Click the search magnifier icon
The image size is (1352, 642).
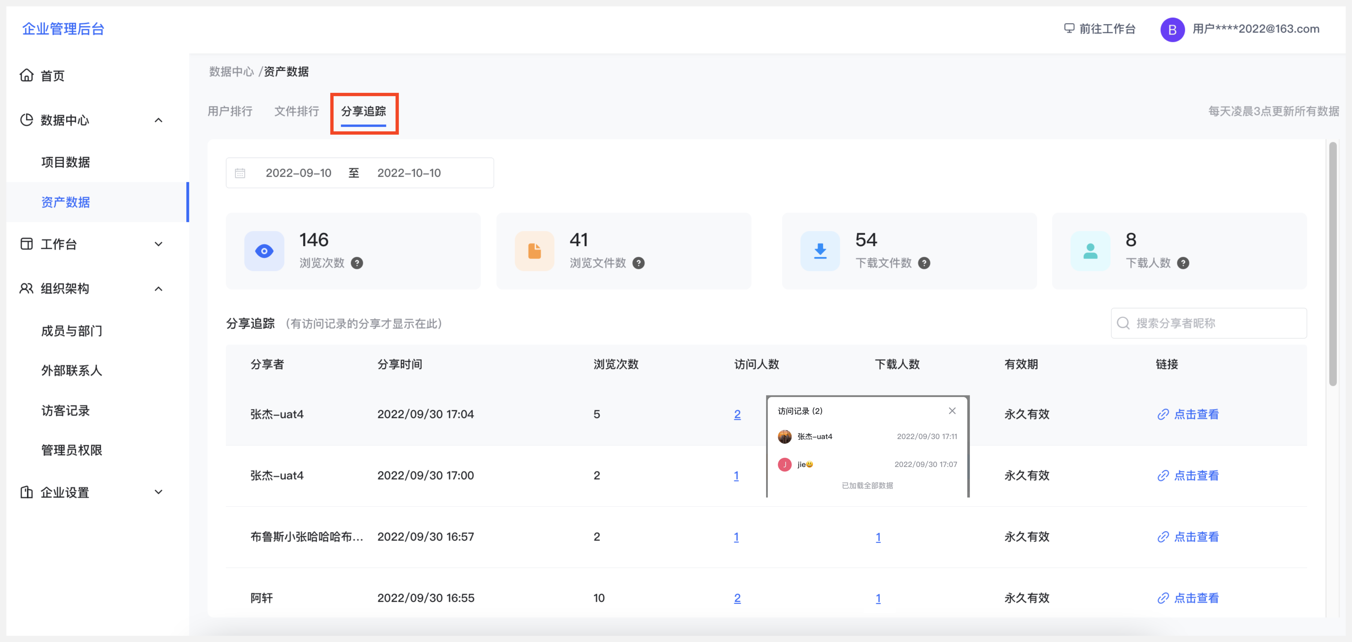tap(1124, 324)
